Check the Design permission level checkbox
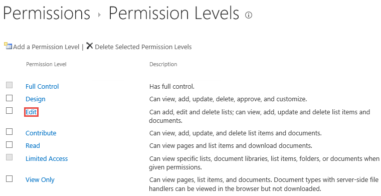This screenshot has height=196, width=381. [9, 98]
